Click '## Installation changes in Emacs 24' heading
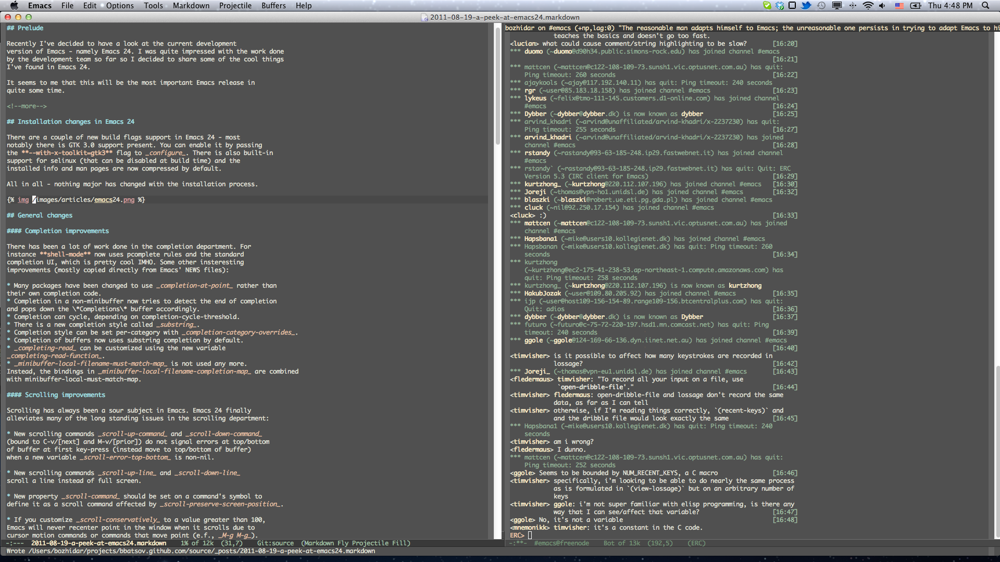This screenshot has height=562, width=1000. click(70, 122)
